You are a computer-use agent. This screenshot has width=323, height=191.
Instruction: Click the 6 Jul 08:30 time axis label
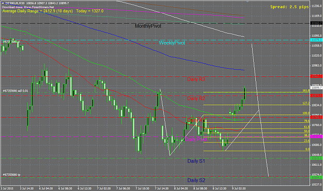[65, 188]
